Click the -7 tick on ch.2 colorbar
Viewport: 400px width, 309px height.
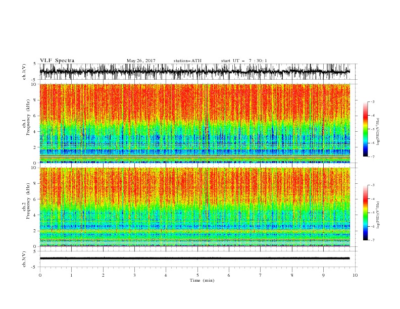(372, 240)
